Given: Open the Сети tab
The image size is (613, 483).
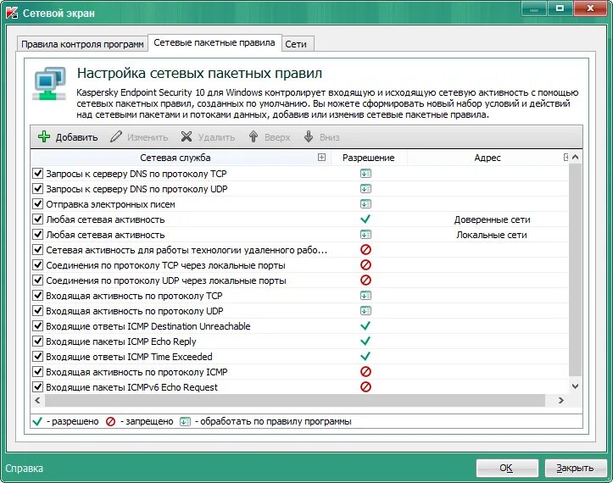Looking at the screenshot, I should point(296,44).
